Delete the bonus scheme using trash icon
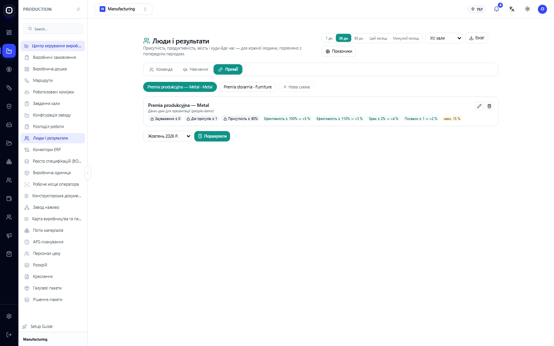Viewport: 554px width, 346px height. 489,106
